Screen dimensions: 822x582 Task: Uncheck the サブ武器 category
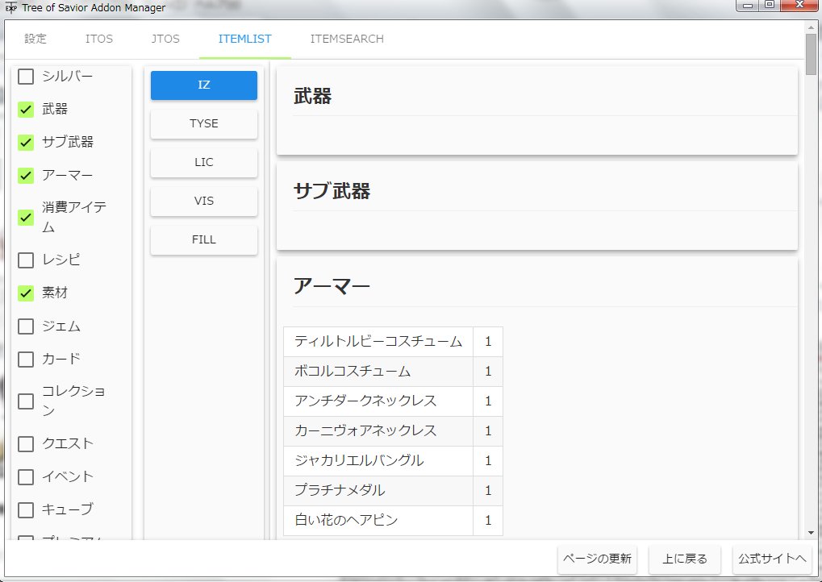click(x=25, y=142)
